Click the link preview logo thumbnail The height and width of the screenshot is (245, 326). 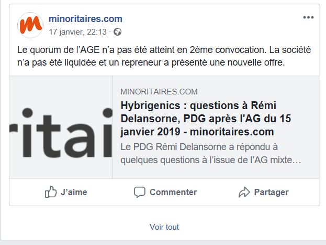pyautogui.click(x=61, y=127)
